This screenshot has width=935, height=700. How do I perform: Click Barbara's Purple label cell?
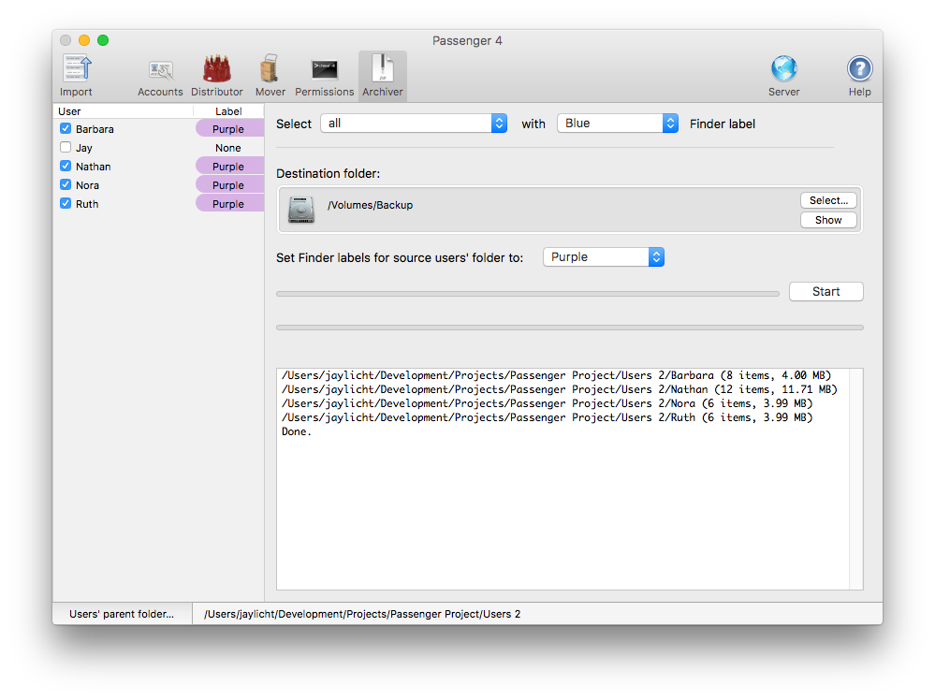click(229, 129)
